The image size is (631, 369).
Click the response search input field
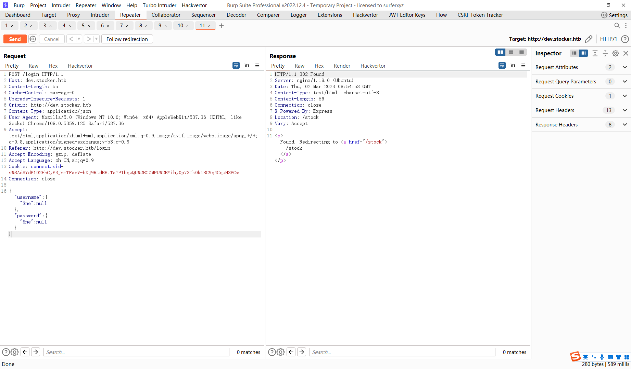(x=402, y=352)
